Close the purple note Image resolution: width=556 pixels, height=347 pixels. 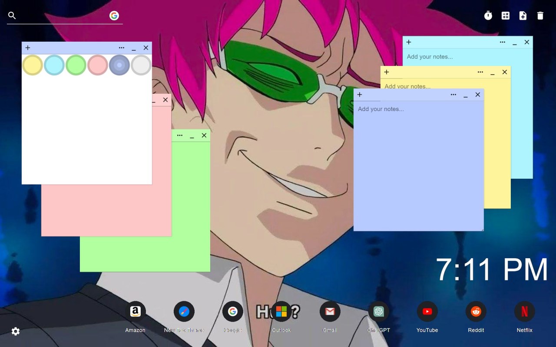pyautogui.click(x=478, y=95)
